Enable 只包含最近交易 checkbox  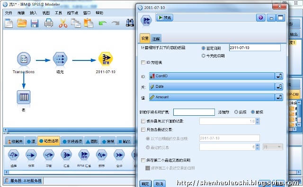(x=143, y=129)
